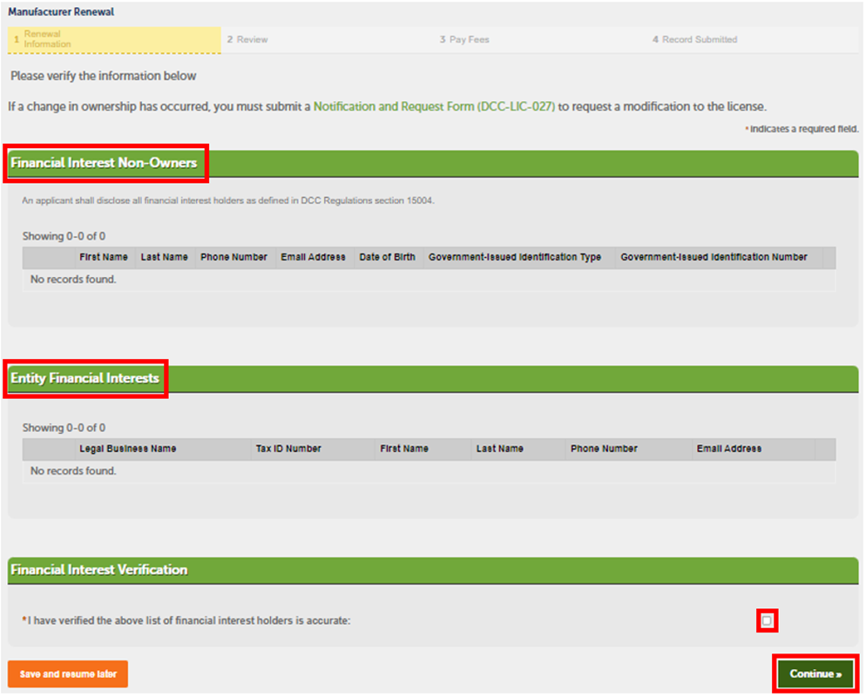Open the Notification and Request Form link
Image resolution: width=866 pixels, height=697 pixels.
click(434, 106)
